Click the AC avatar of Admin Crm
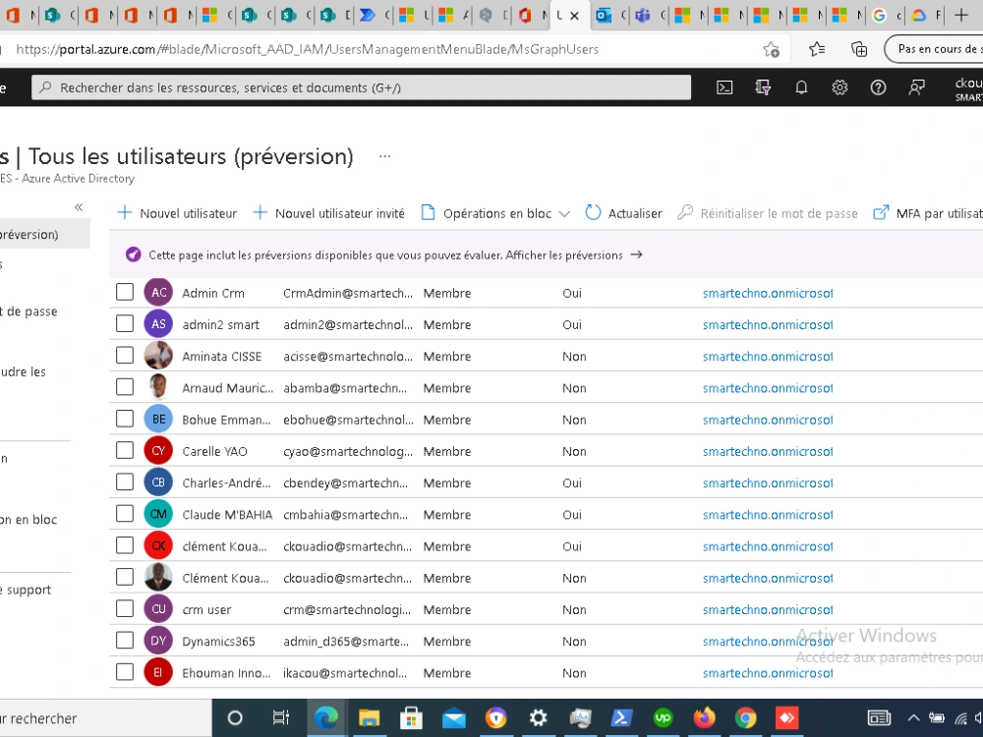 (158, 292)
